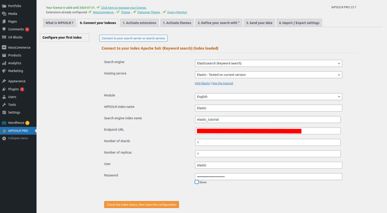This screenshot has height=213, width=387.
Task: Click the Wordfence shield icon
Action: pyautogui.click(x=4, y=123)
